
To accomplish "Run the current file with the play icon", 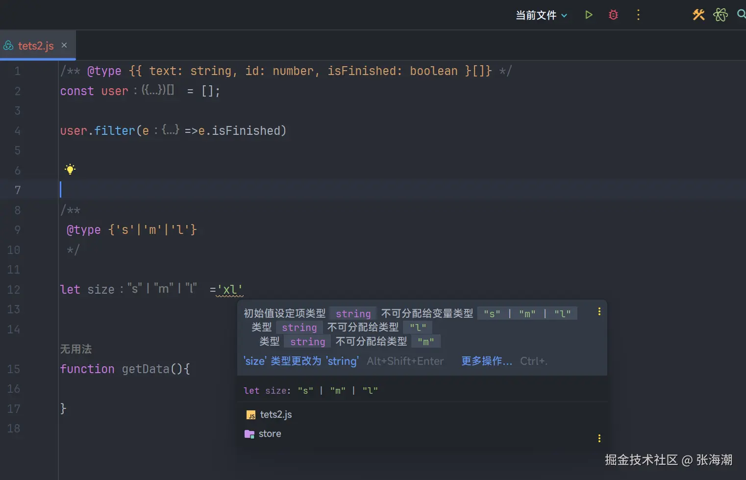I will click(589, 15).
